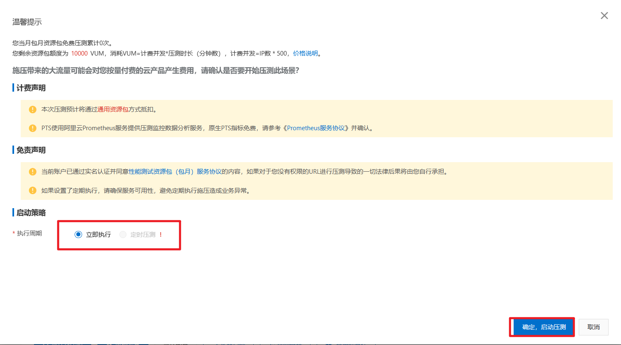Close the 温馨提示 dialog with the X
This screenshot has width=621, height=345.
(x=604, y=16)
